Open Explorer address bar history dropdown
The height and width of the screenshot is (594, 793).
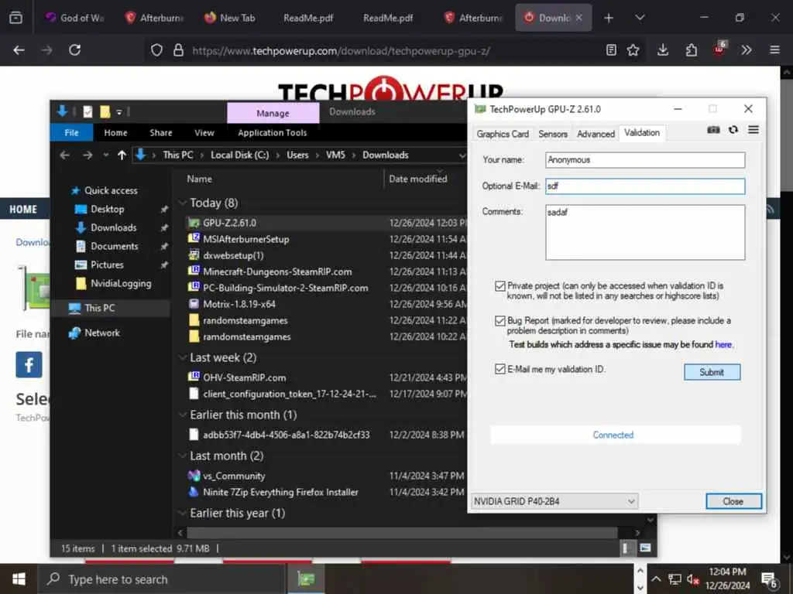click(x=462, y=155)
